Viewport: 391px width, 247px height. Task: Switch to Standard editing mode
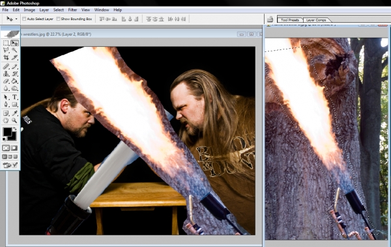coord(6,148)
